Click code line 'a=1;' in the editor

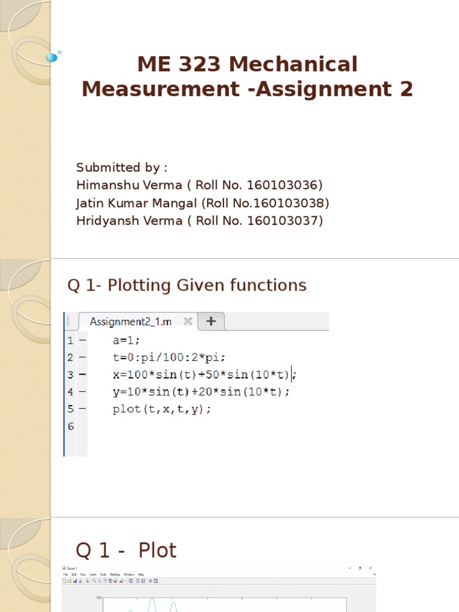click(126, 340)
